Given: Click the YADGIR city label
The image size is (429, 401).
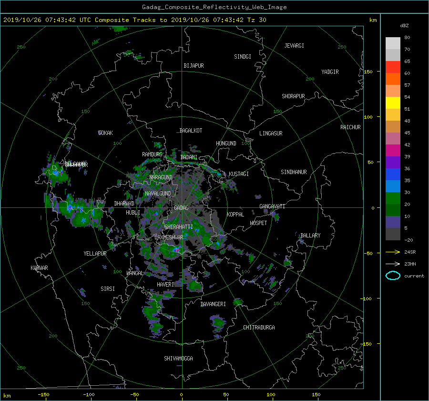Looking at the screenshot, I should click(x=330, y=72).
